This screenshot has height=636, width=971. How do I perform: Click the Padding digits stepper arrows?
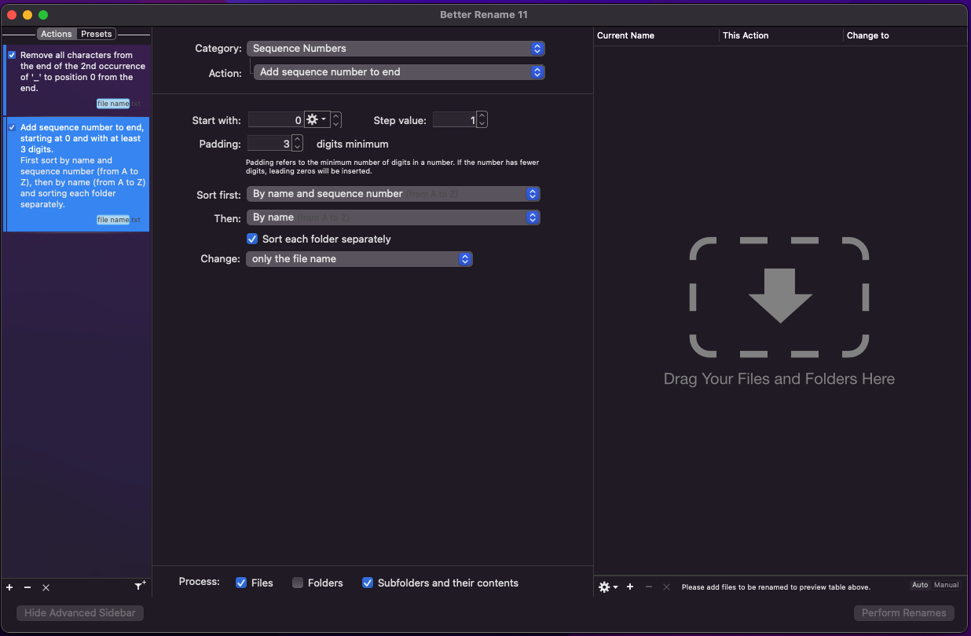point(297,144)
